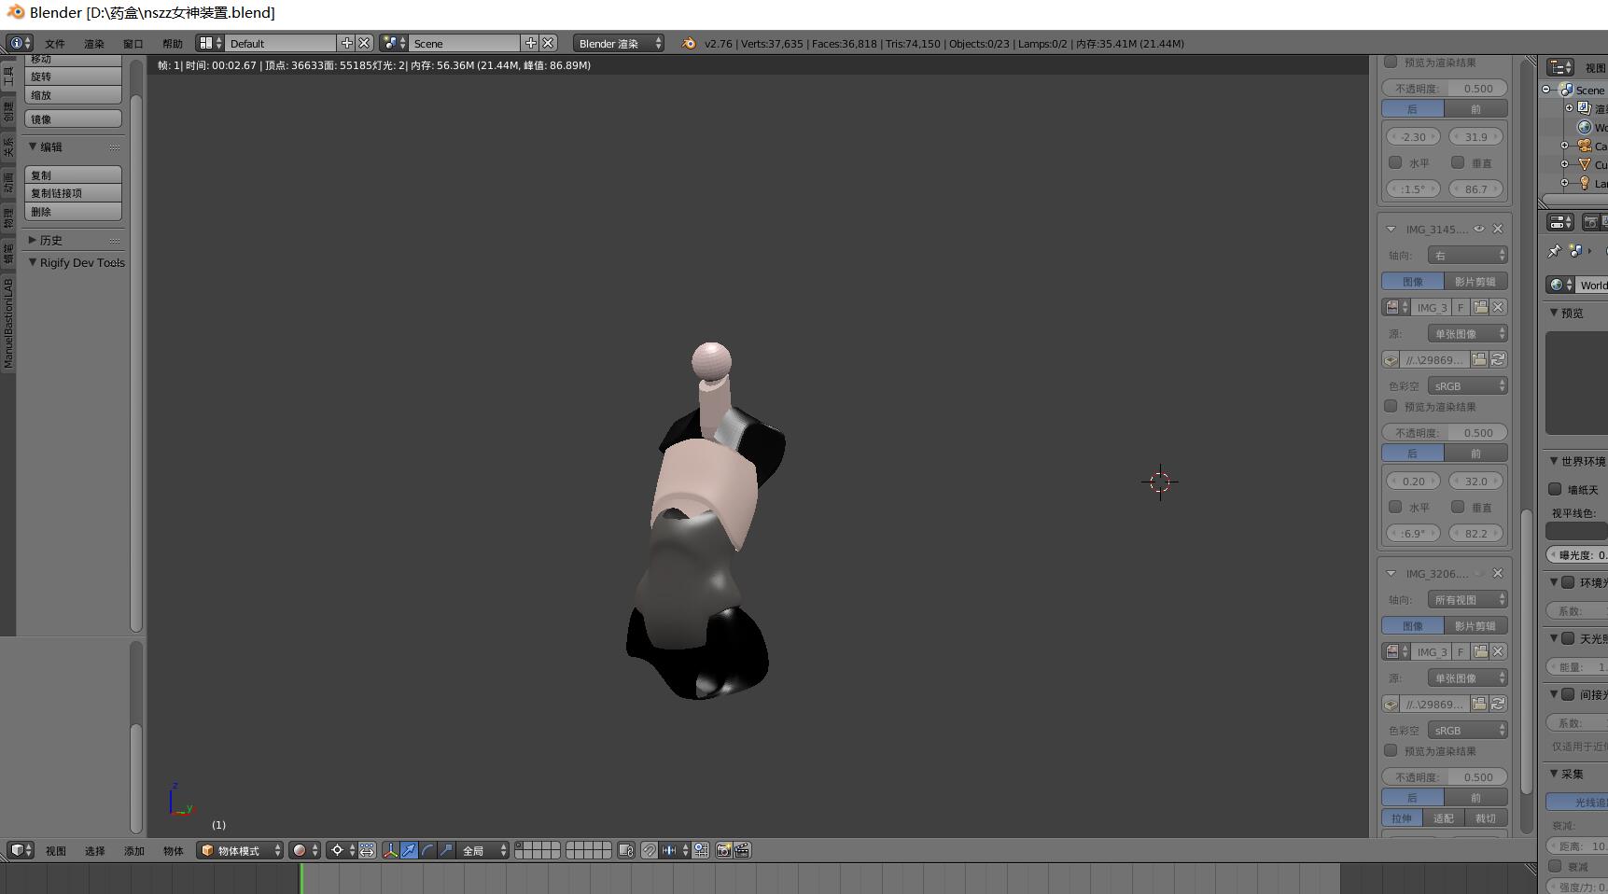The image size is (1608, 894).
Task: Select 影片剪辑 source for IMG_3206 background
Action: 1476,626
